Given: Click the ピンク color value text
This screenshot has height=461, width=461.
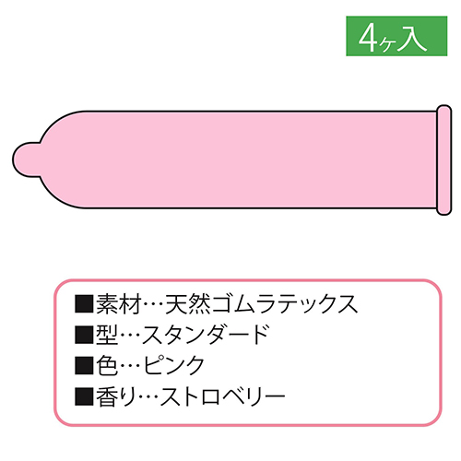Looking at the screenshot, I should click(x=173, y=365).
